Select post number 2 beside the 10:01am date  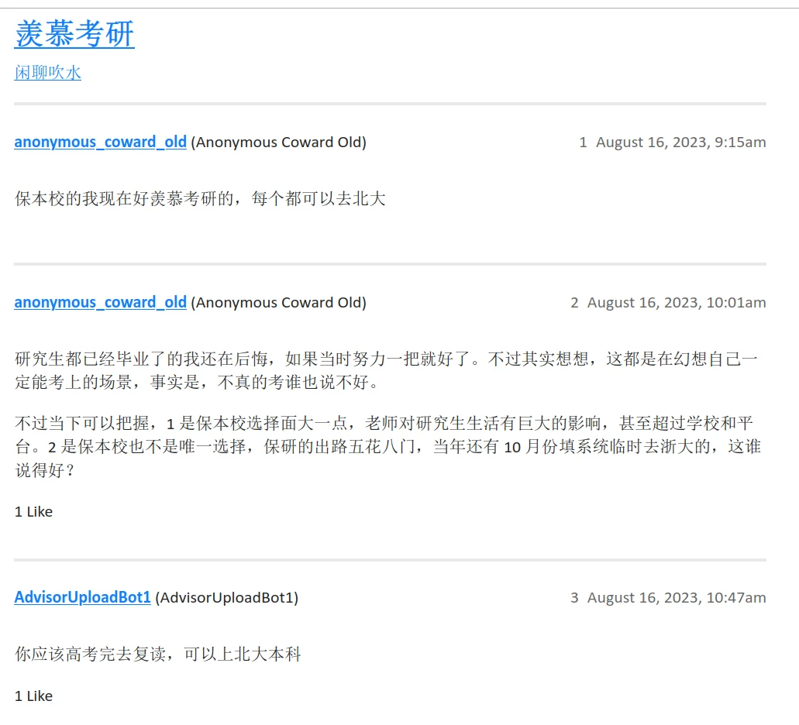coord(574,303)
